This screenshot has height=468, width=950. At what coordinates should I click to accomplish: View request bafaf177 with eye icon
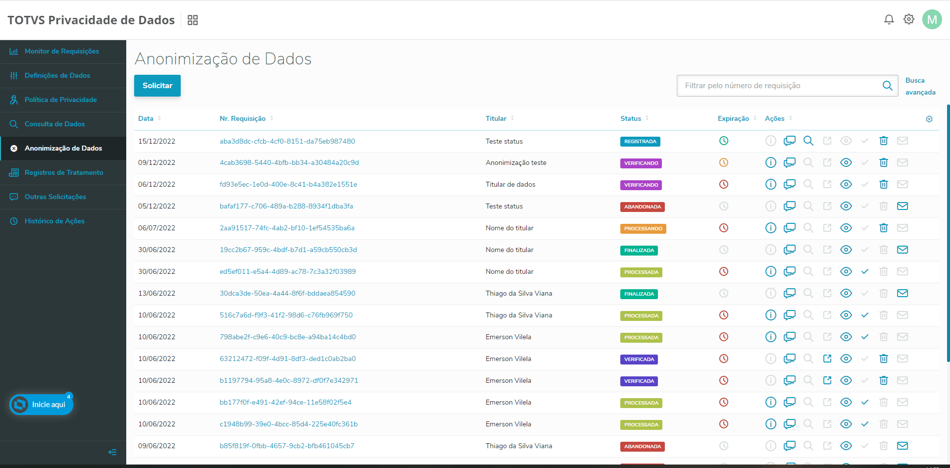click(846, 206)
